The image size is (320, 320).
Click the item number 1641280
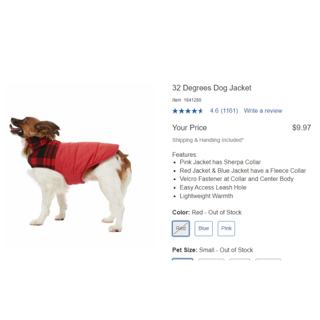click(x=193, y=100)
